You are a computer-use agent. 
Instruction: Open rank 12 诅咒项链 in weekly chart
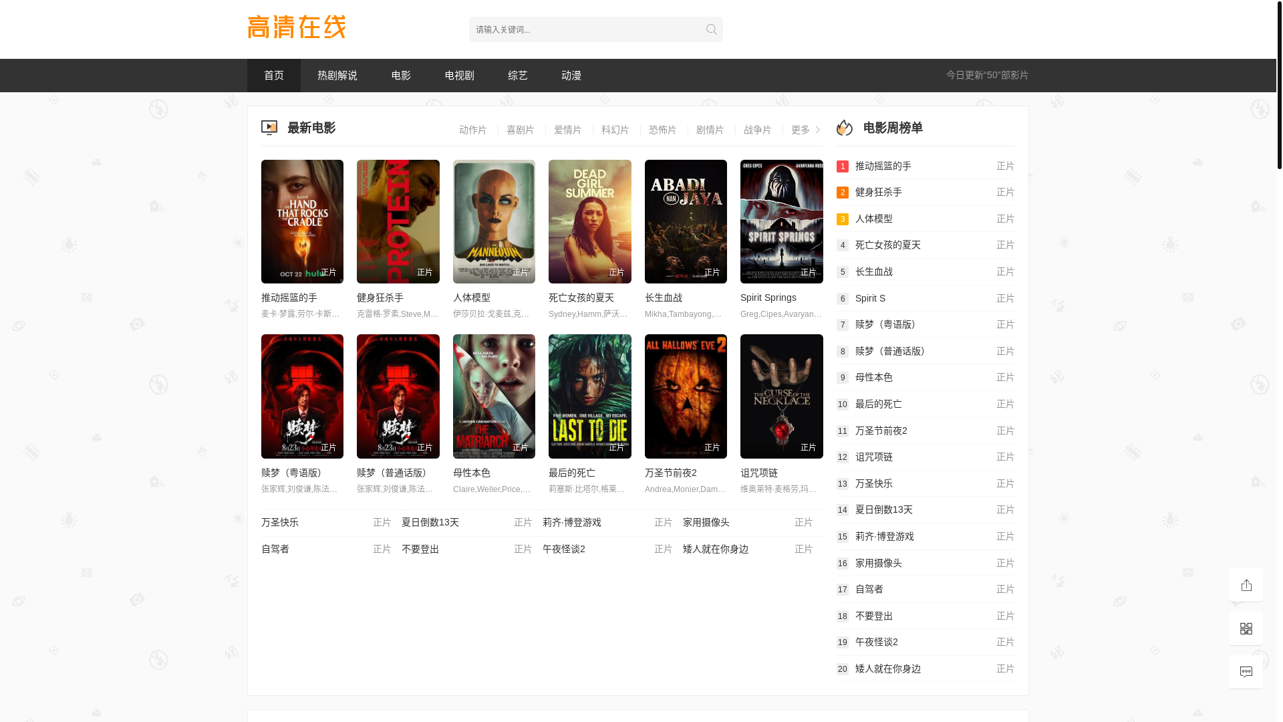coord(926,457)
